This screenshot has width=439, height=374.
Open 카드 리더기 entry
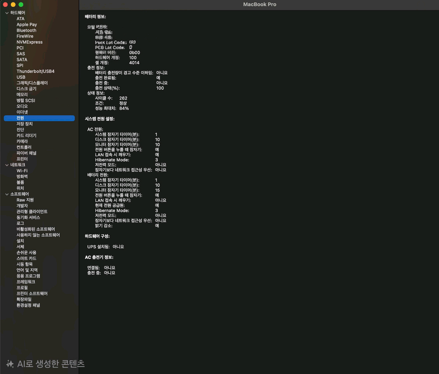coord(26,136)
